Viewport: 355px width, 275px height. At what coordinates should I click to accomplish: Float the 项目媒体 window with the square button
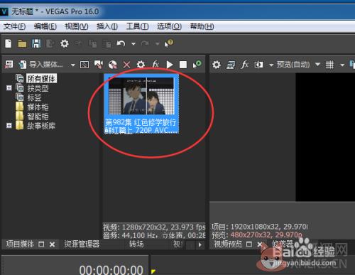[x=41, y=244]
